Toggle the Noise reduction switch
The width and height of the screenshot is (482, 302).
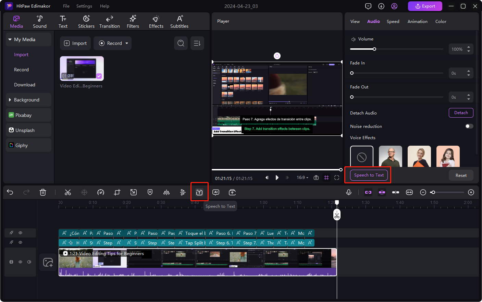click(x=469, y=126)
